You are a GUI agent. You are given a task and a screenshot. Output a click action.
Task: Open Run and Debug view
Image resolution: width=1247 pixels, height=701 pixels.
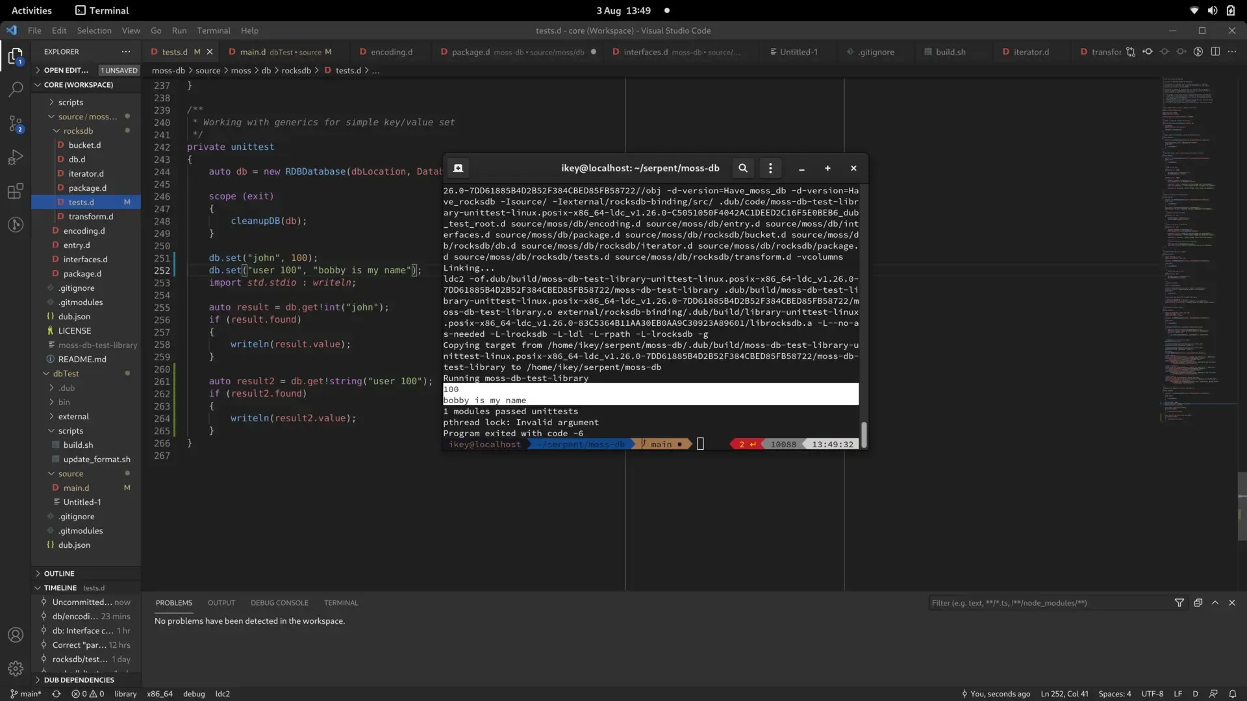(x=16, y=157)
